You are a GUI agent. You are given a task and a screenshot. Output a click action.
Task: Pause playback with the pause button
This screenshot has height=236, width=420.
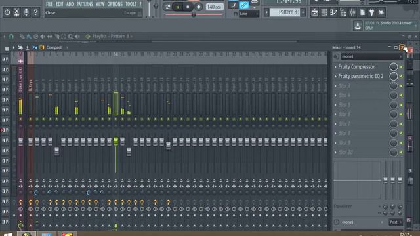[178, 7]
